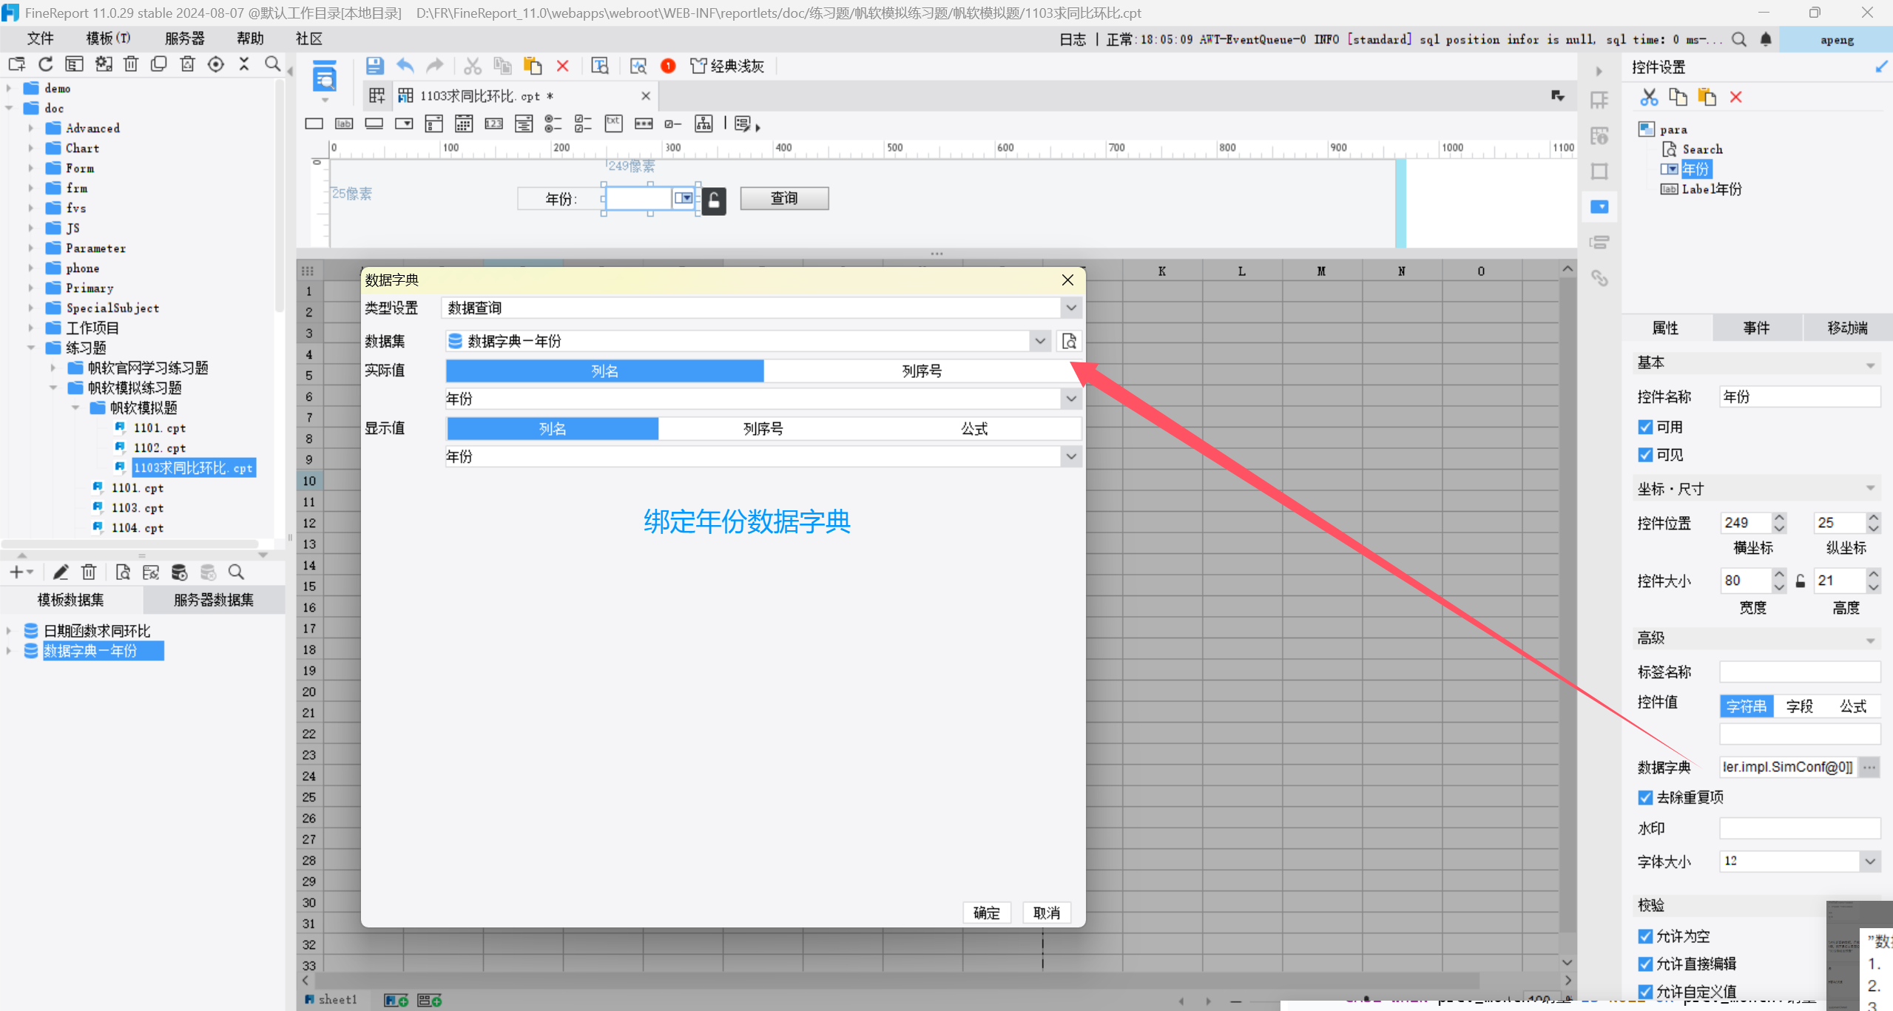1893x1011 pixels.
Task: Click the red delete icon in the 控件设置 panel
Action: pos(1735,97)
